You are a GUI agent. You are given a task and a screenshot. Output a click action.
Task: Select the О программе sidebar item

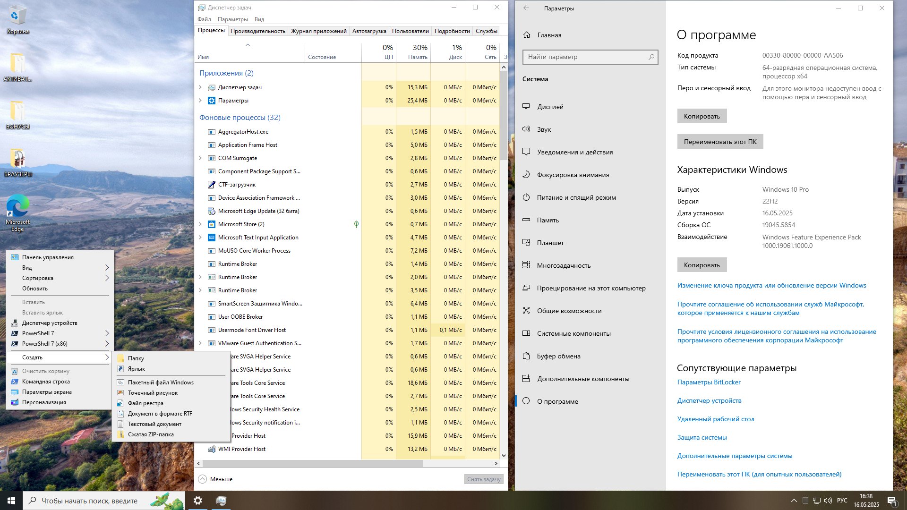590,401
